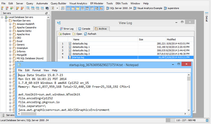Viewport: 211px width, 124px height.
Task: Select the Generic folder icon in the tree
Action: [x=14, y=45]
